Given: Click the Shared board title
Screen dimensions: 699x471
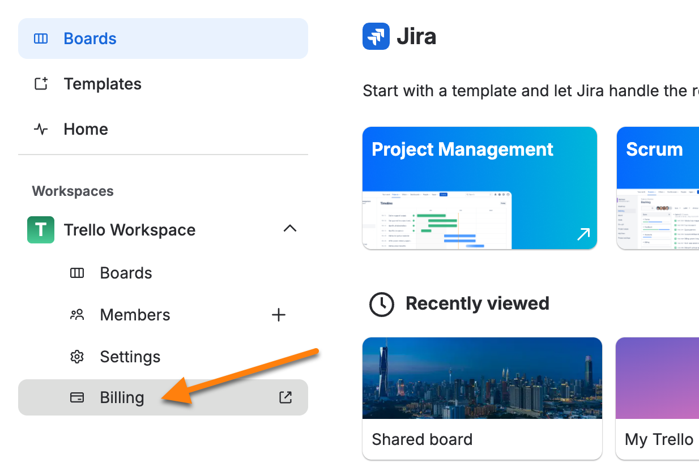Looking at the screenshot, I should (422, 439).
